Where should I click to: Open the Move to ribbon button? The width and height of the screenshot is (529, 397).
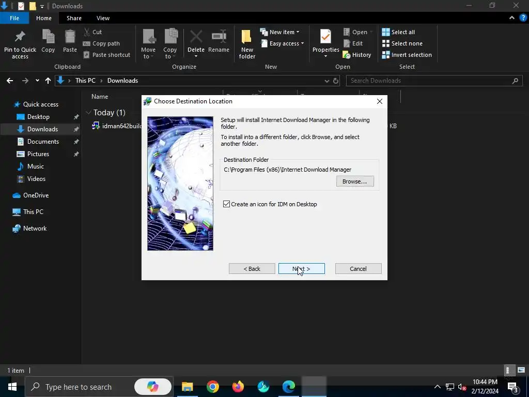(x=148, y=44)
